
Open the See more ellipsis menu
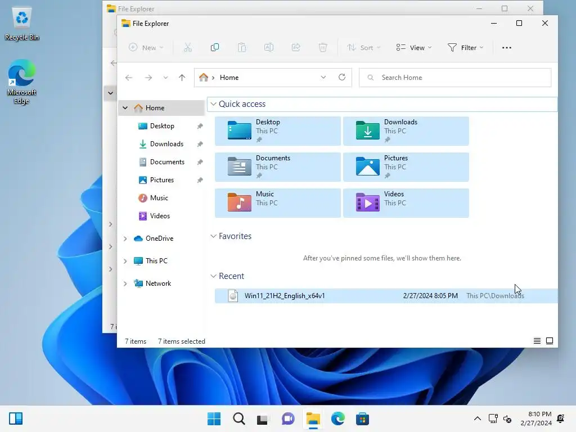507,47
